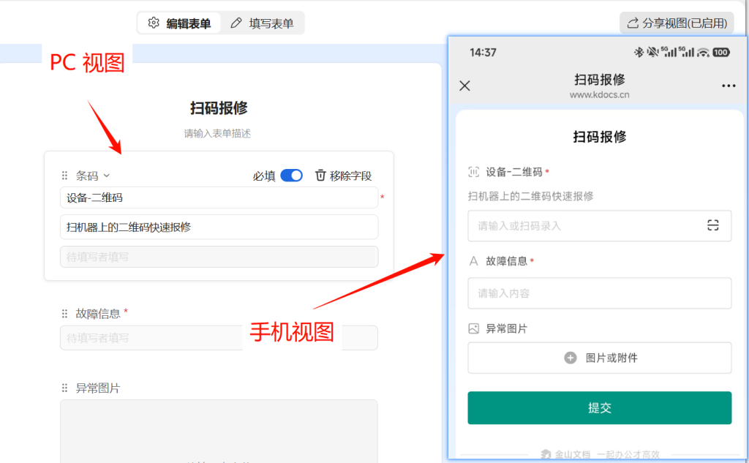Click the 分享视图(已启用) button

(x=677, y=23)
